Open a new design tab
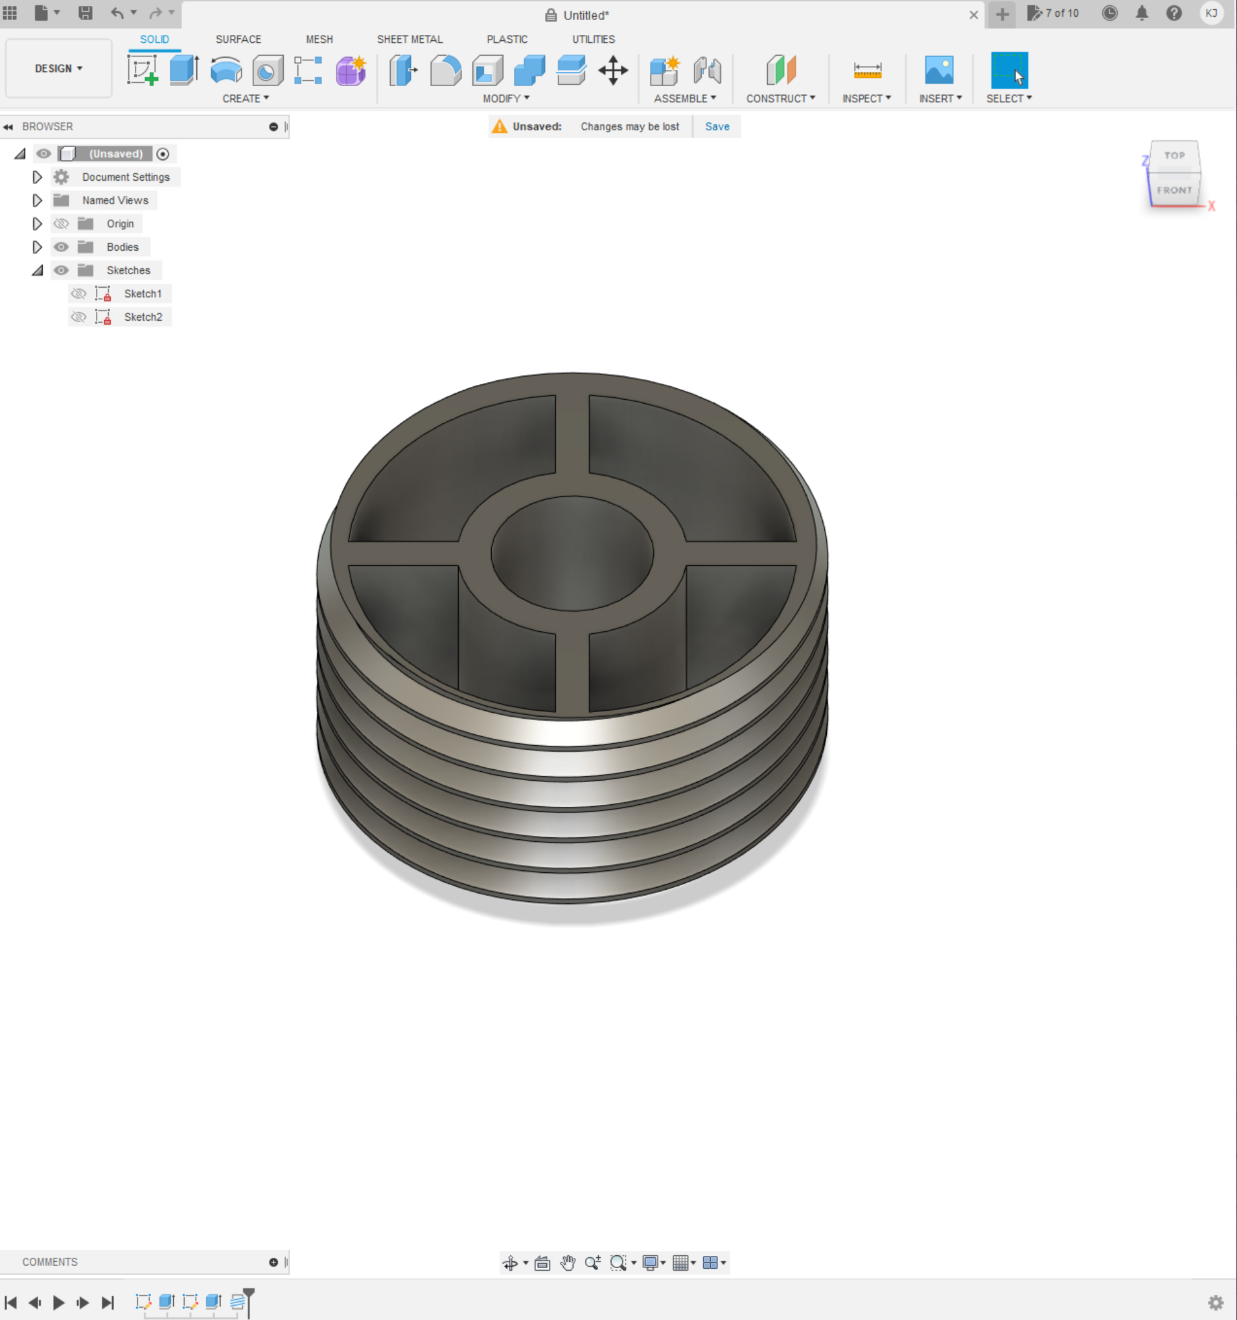This screenshot has height=1320, width=1237. (1002, 14)
